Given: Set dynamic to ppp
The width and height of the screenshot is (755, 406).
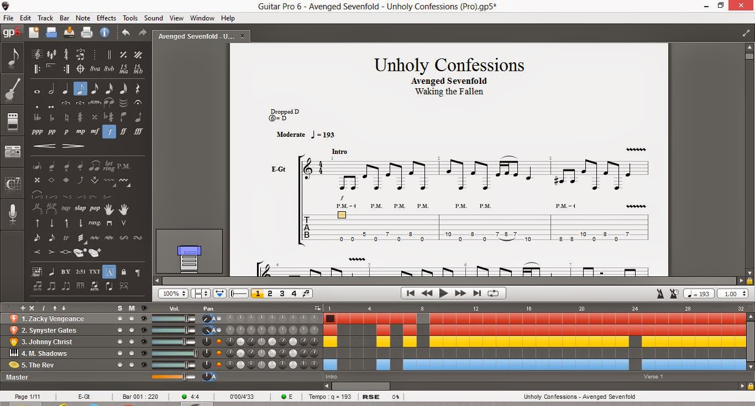Looking at the screenshot, I should (x=37, y=131).
